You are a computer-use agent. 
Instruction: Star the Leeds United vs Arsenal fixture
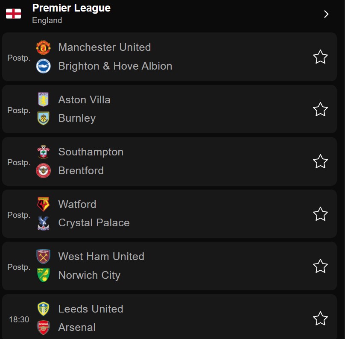point(320,319)
